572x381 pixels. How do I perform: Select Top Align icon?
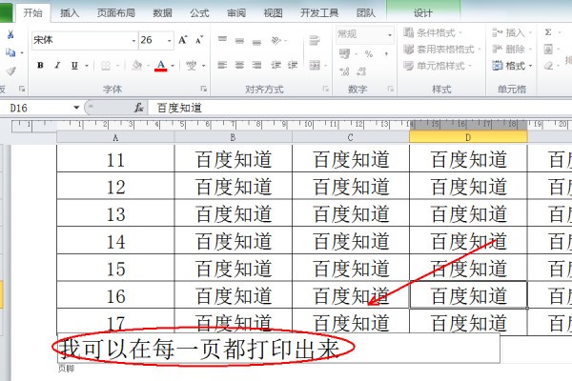[x=222, y=39]
